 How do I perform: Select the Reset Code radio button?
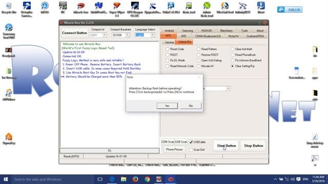coord(167,49)
